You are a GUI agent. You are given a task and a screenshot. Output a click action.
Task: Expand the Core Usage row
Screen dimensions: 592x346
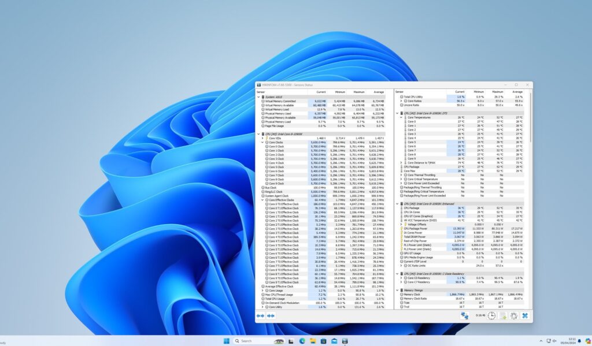click(x=262, y=291)
